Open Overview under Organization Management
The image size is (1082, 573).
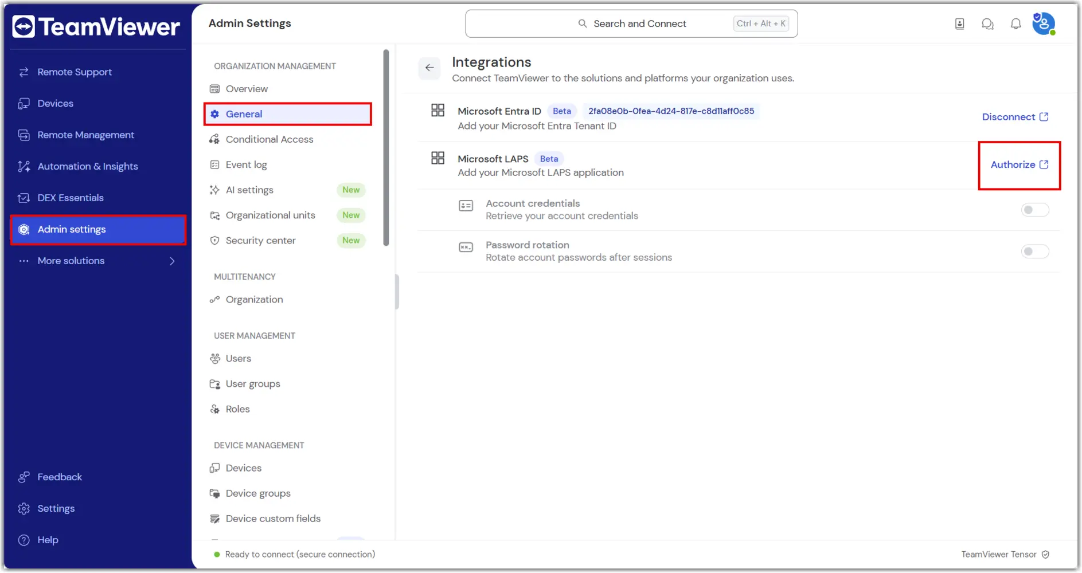(288, 89)
